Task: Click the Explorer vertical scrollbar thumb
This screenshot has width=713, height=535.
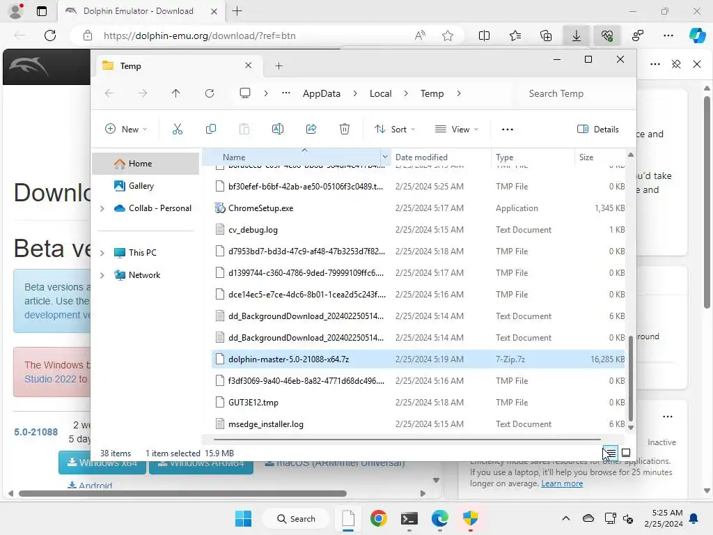Action: 630,378
